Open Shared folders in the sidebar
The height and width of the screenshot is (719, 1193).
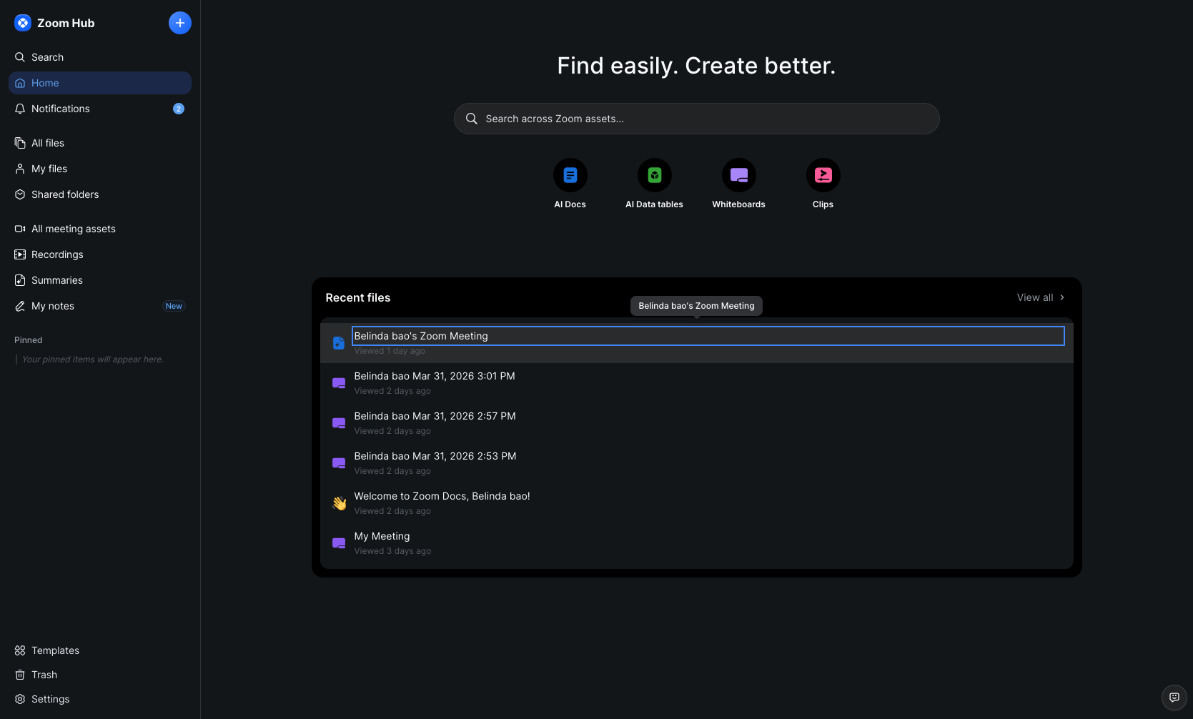click(100, 194)
